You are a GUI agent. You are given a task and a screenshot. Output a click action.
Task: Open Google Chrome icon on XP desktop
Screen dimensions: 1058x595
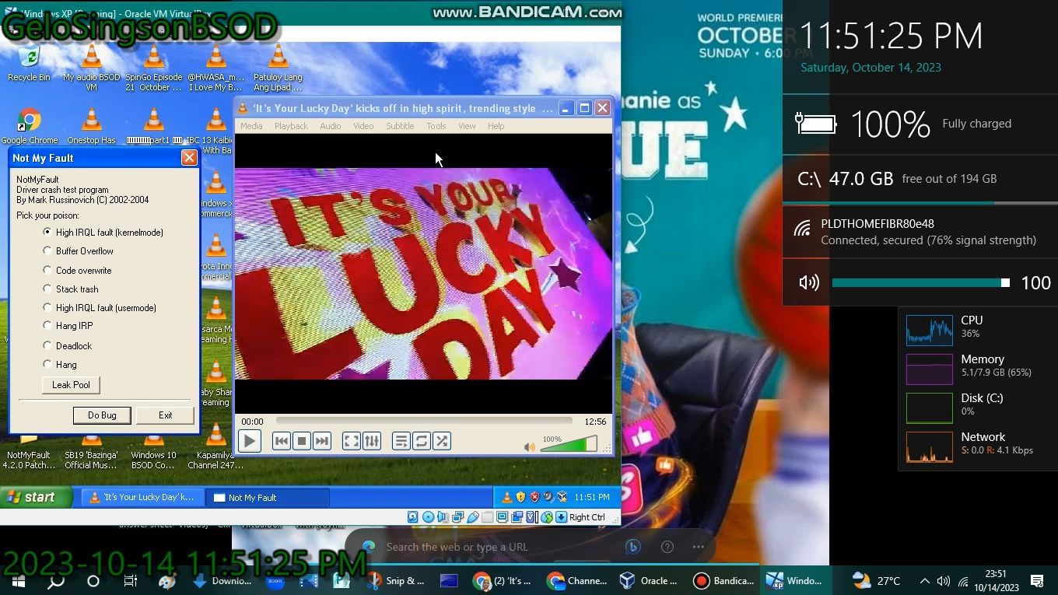pos(30,126)
